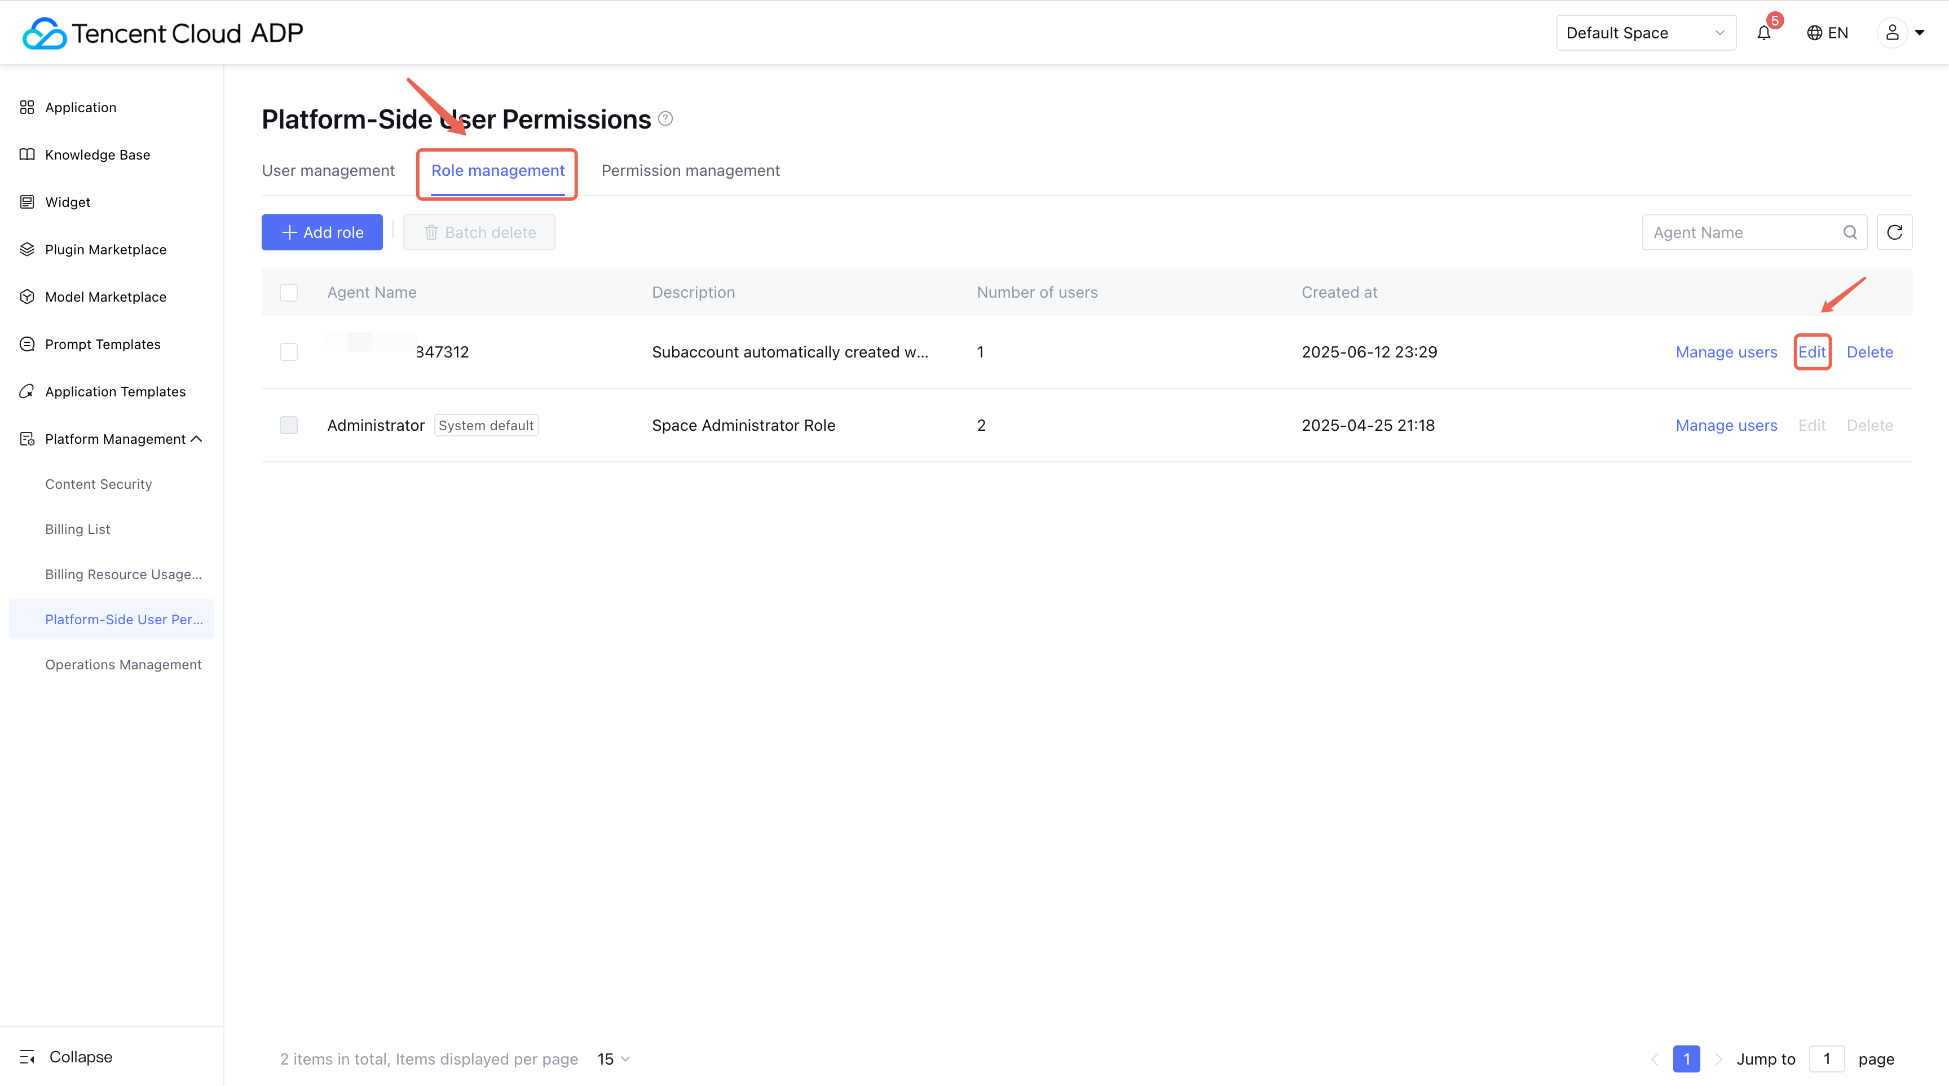The image size is (1949, 1086).
Task: Click the refresh icon beside search
Action: pos(1894,232)
